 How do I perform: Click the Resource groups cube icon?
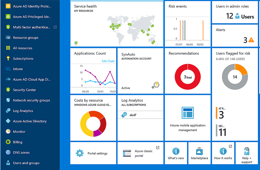point(8,38)
